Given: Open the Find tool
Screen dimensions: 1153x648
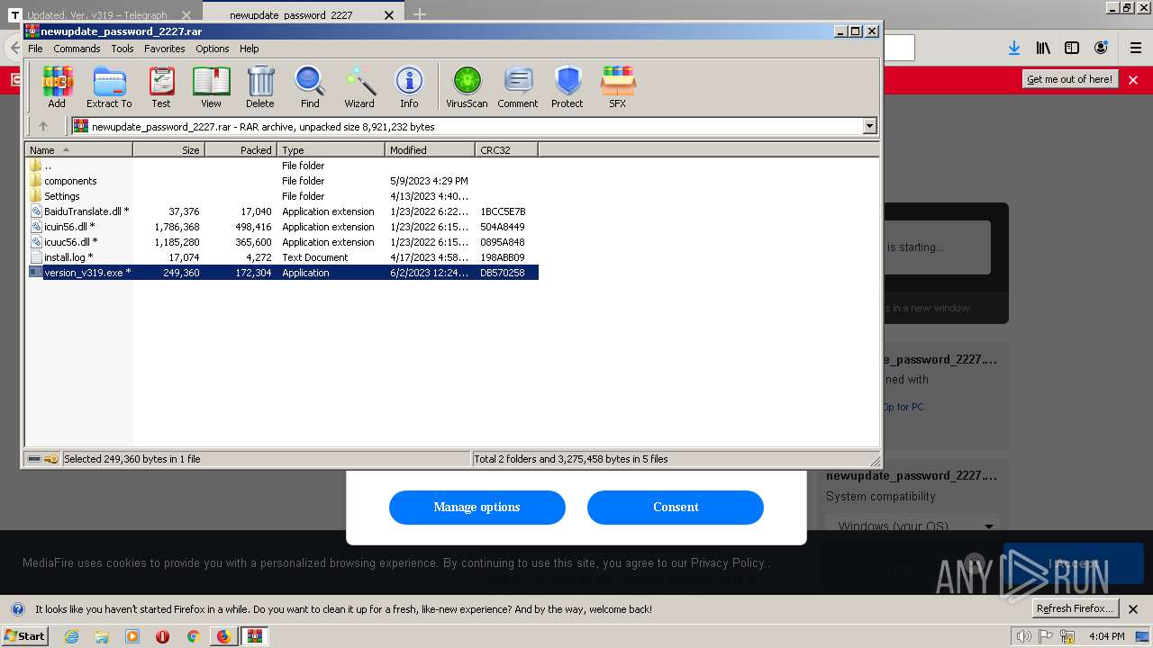Looking at the screenshot, I should click(310, 87).
